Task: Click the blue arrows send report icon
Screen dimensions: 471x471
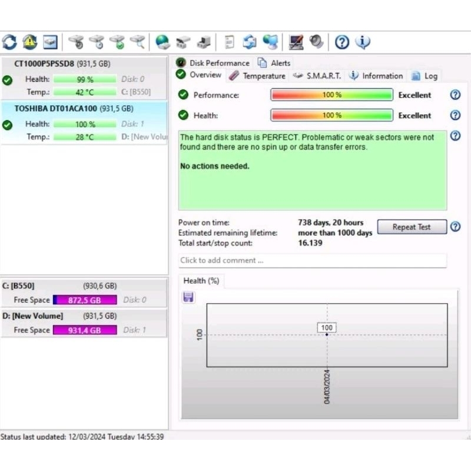Action: 250,42
